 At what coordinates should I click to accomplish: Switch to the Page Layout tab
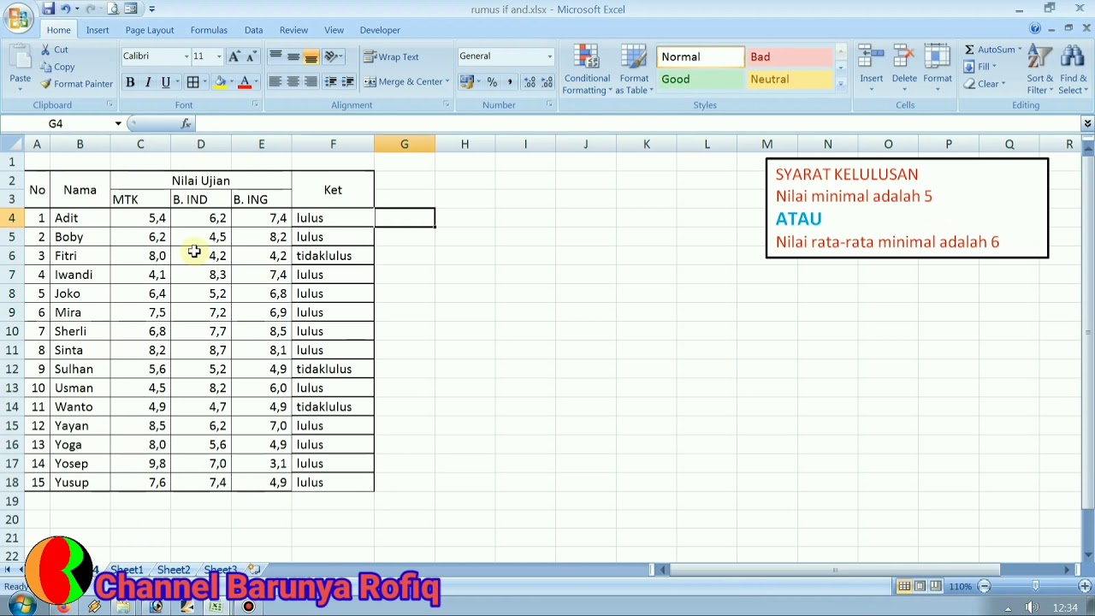[x=150, y=30]
